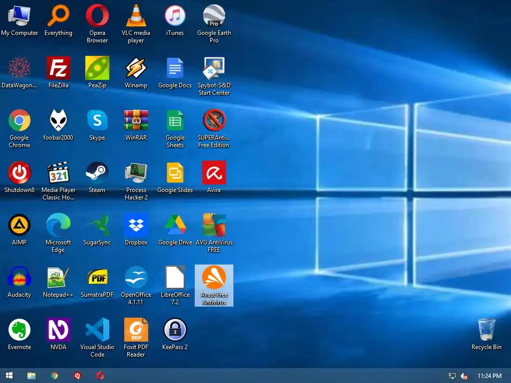Open File Explorer from the taskbar
This screenshot has width=511, height=383.
click(31, 376)
